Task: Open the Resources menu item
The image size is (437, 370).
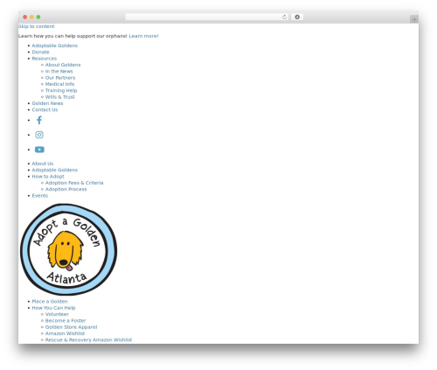Action: 45,59
